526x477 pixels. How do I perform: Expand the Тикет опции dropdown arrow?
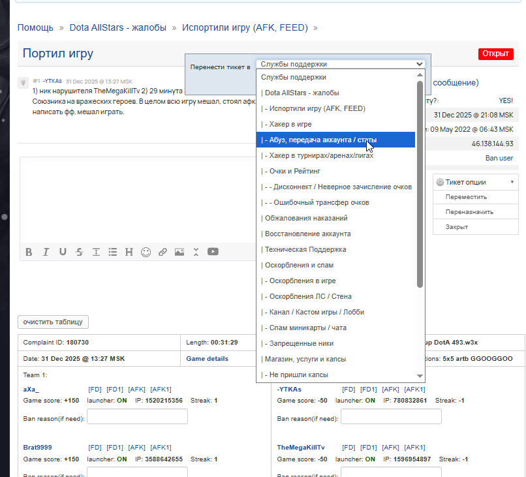click(512, 182)
